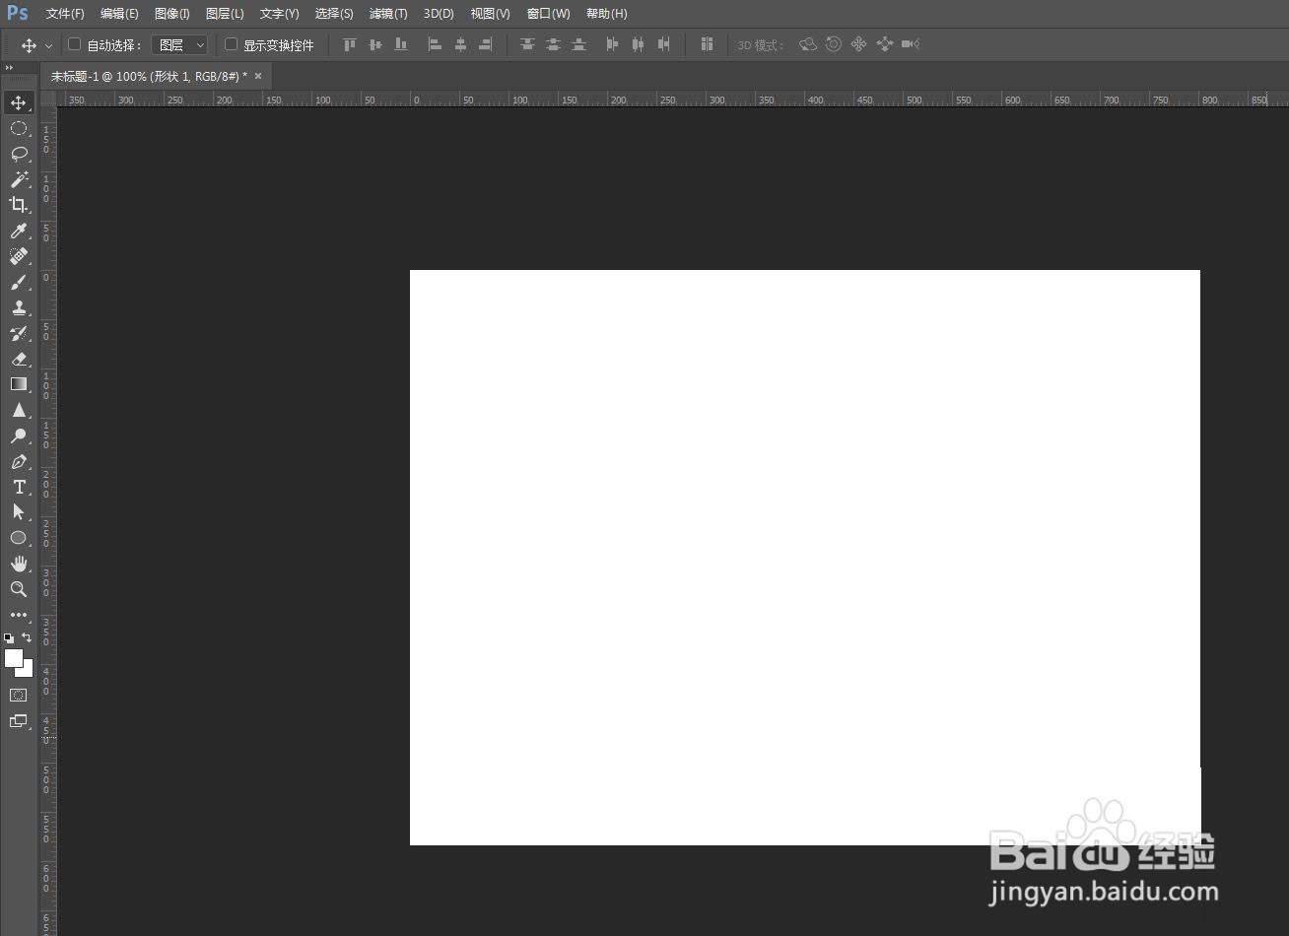
Task: Toggle Quick Mask mode
Action: (19, 695)
